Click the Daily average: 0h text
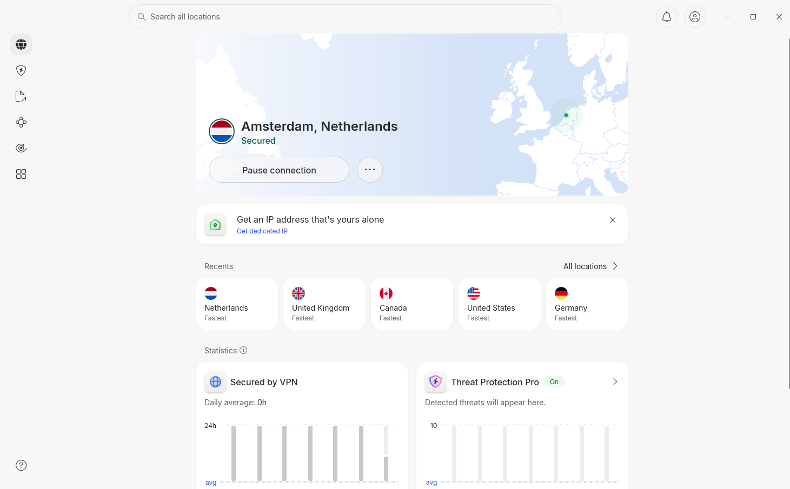The height and width of the screenshot is (489, 790). click(235, 403)
